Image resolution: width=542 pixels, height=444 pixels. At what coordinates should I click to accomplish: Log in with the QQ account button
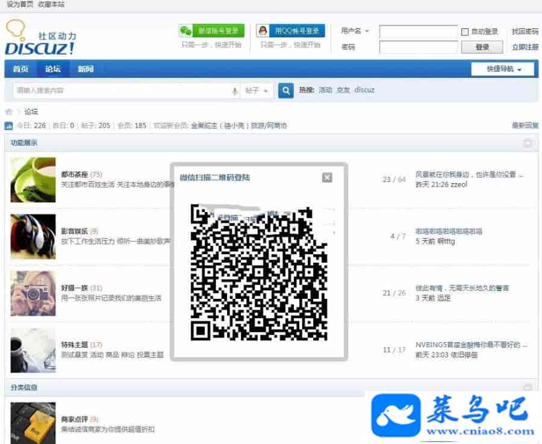(x=290, y=31)
